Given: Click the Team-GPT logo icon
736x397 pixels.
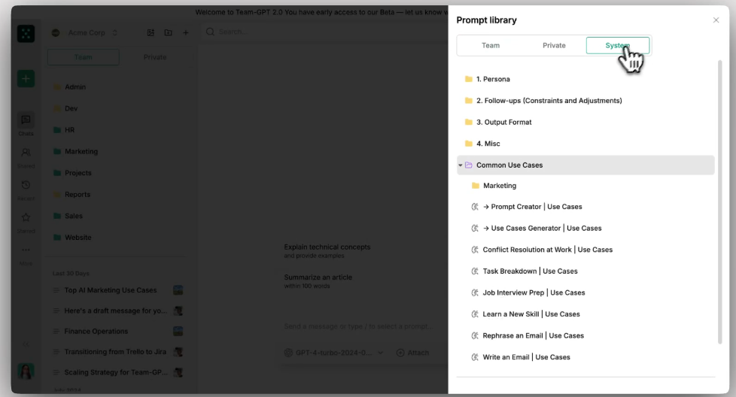Looking at the screenshot, I should coord(26,34).
